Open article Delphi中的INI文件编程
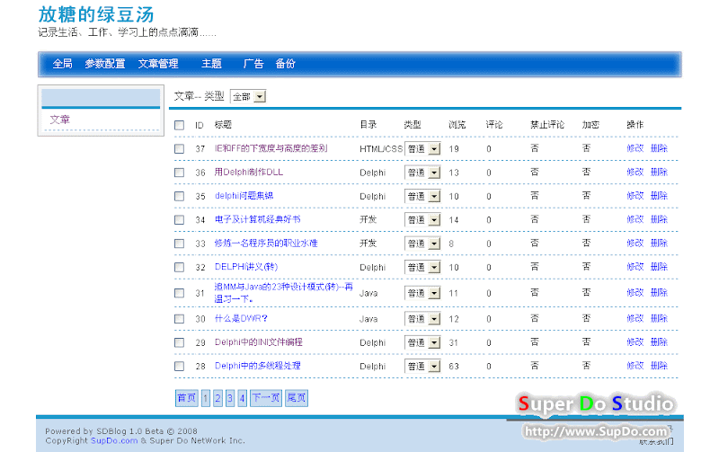 [x=259, y=342]
